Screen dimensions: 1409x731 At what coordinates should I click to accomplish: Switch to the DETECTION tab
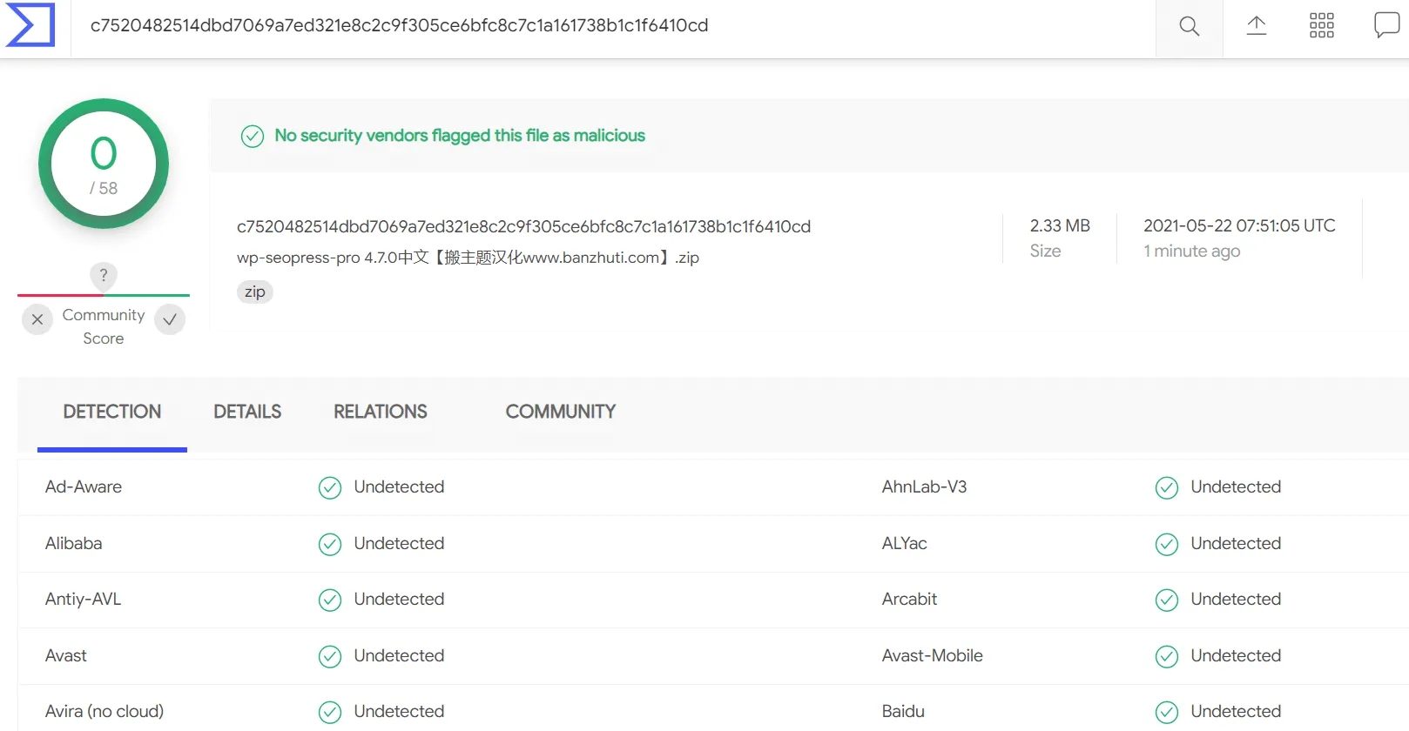(112, 412)
